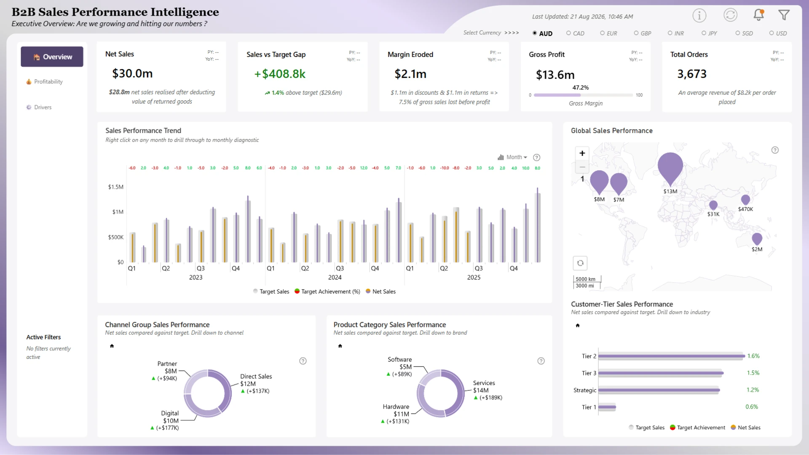Viewport: 809px width, 455px height.
Task: Select Digital channel donut label
Action: [165, 421]
